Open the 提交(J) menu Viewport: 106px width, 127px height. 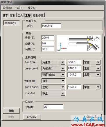(32, 8)
